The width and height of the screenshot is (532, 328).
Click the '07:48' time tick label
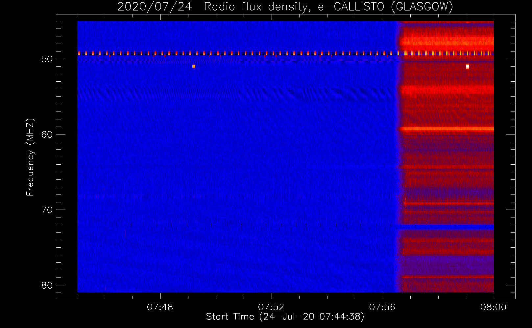160,307
